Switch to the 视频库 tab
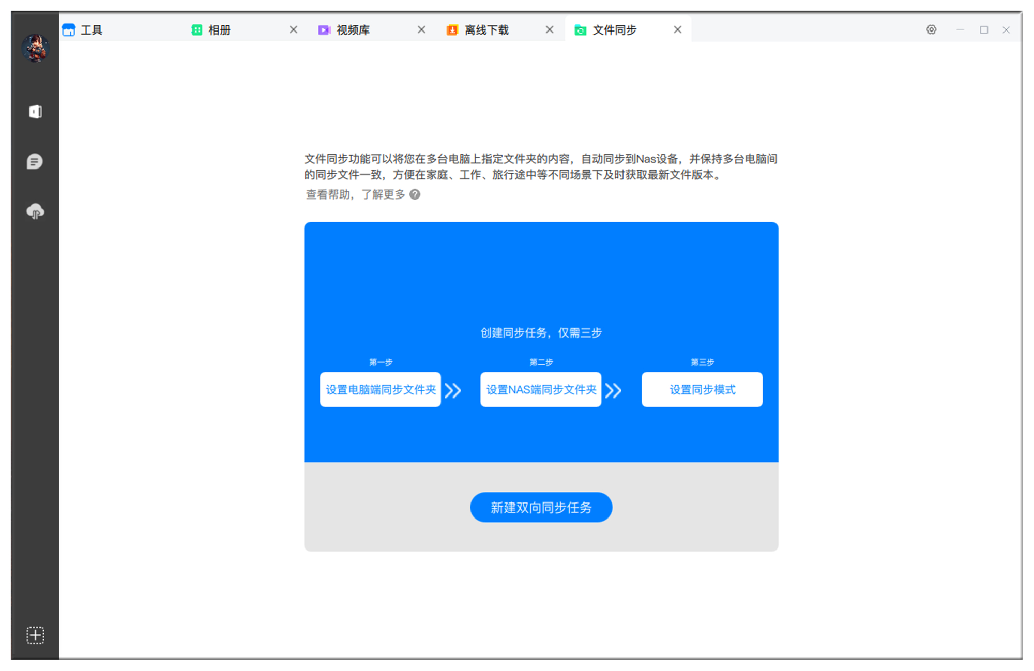Image resolution: width=1034 pixels, height=671 pixels. pyautogui.click(x=353, y=29)
